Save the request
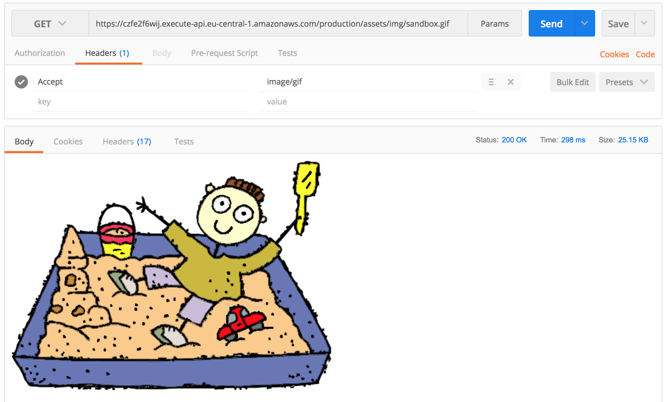Image resolution: width=669 pixels, height=402 pixels. pos(618,23)
